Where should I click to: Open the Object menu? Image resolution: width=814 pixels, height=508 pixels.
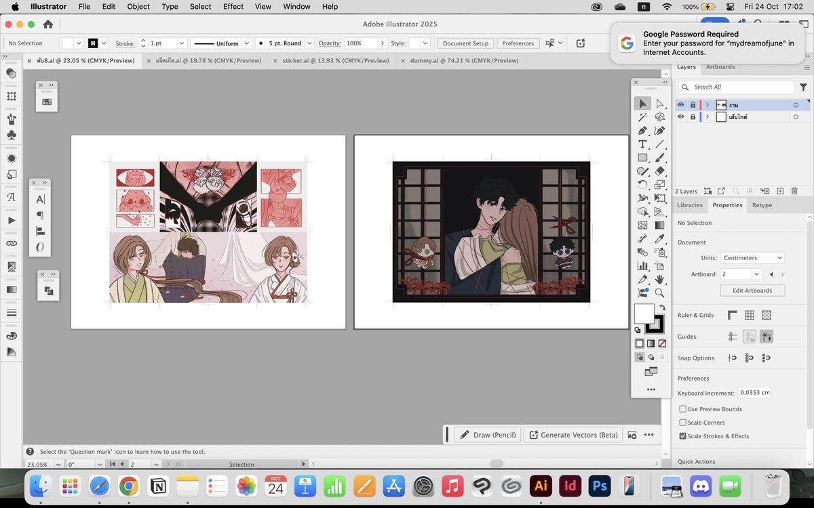(x=138, y=6)
